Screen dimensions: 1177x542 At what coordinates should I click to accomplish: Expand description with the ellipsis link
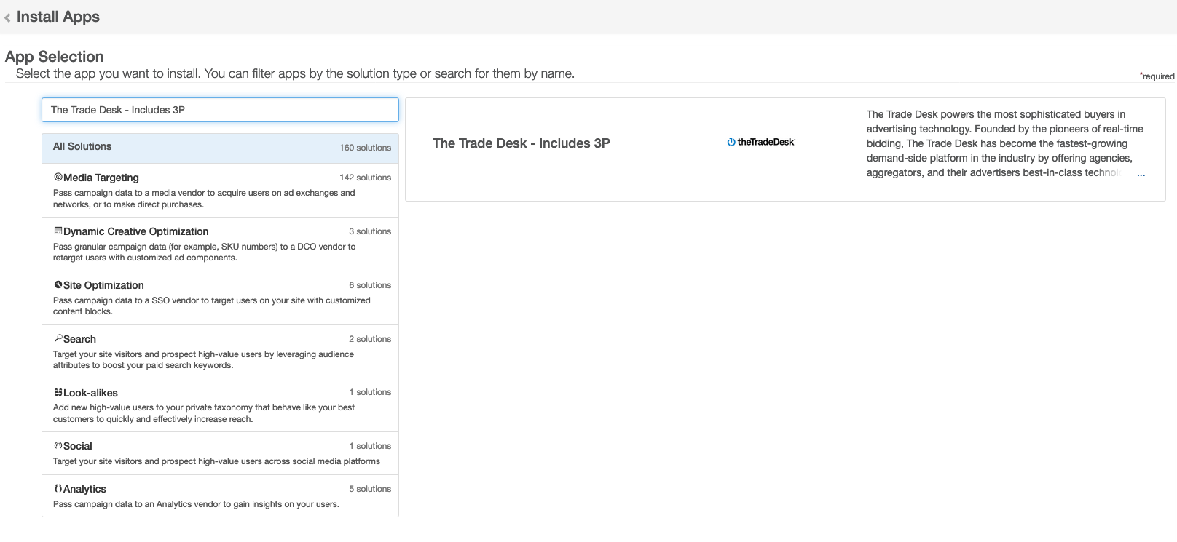click(1141, 173)
